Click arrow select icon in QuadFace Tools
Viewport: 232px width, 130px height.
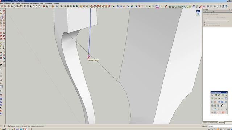click(x=212, y=95)
